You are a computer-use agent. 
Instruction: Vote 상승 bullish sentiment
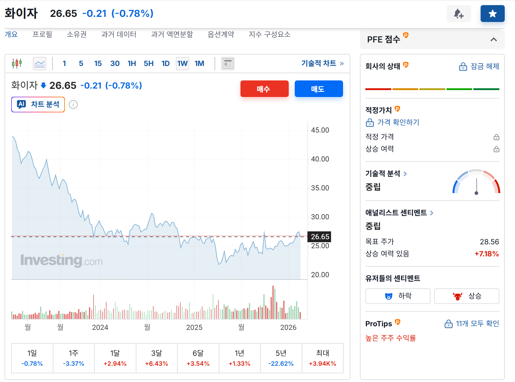pos(467,296)
